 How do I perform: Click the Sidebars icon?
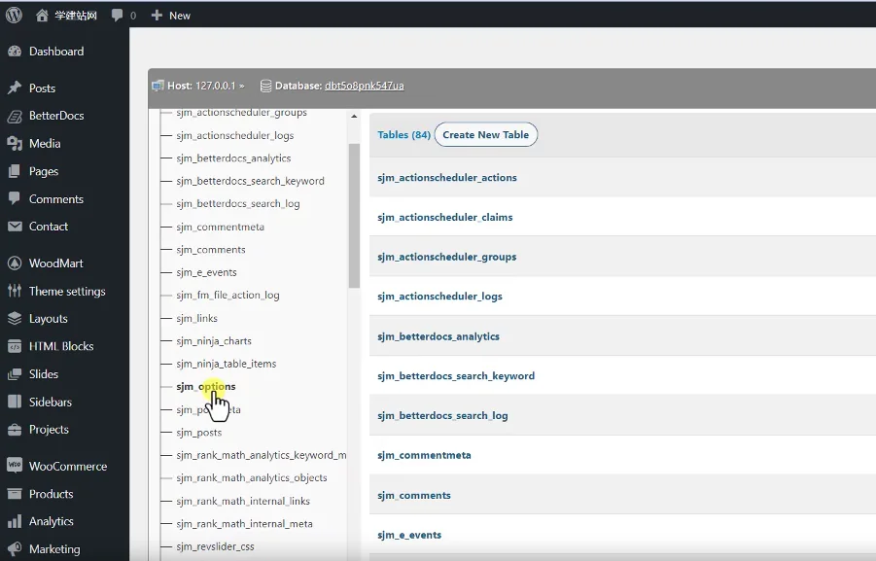click(15, 402)
